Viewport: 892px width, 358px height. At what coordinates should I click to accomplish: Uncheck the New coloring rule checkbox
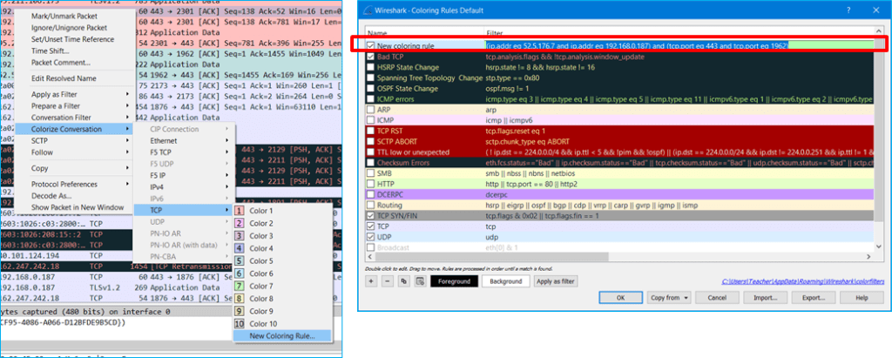click(371, 45)
